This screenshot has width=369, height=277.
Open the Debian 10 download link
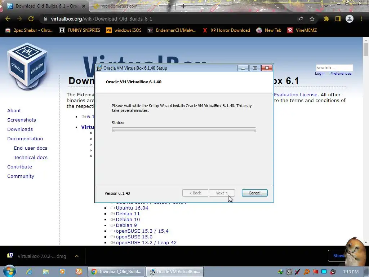coord(128,220)
